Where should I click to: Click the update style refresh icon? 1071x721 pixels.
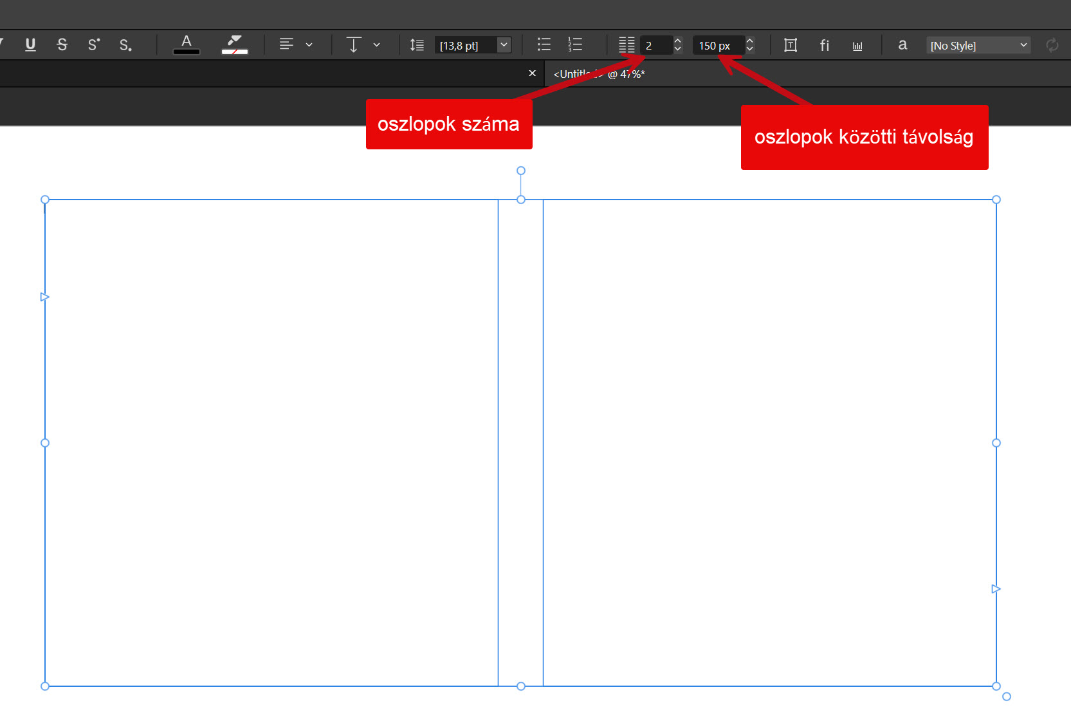pos(1052,45)
